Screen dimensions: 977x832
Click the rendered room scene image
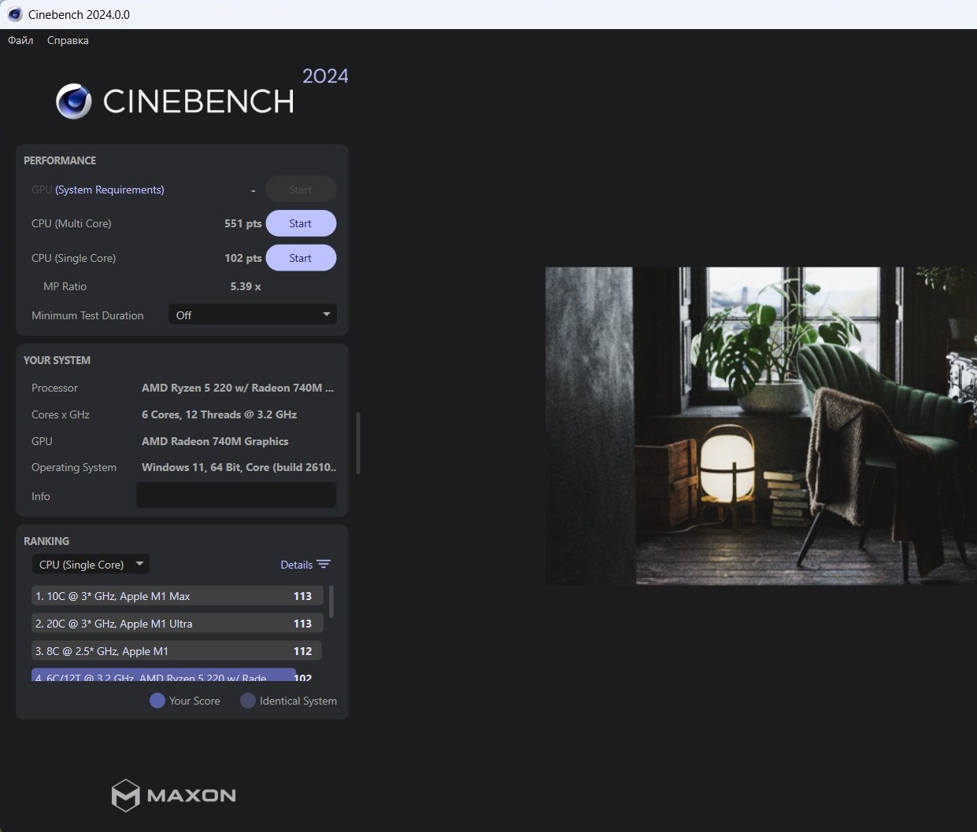761,425
